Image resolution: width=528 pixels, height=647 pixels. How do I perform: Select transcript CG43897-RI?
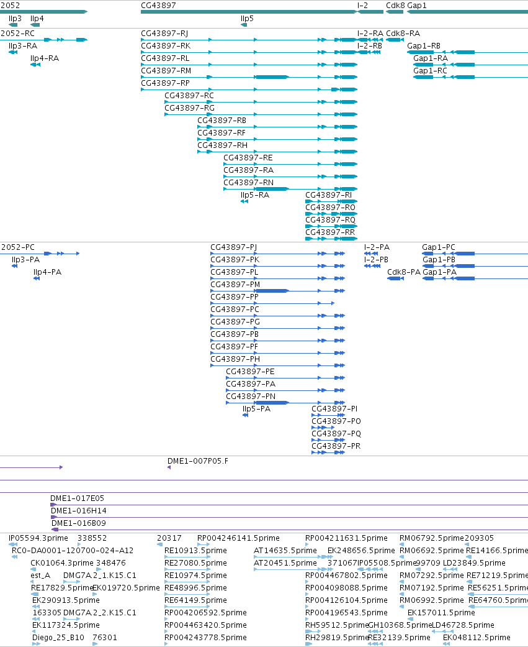(x=331, y=201)
